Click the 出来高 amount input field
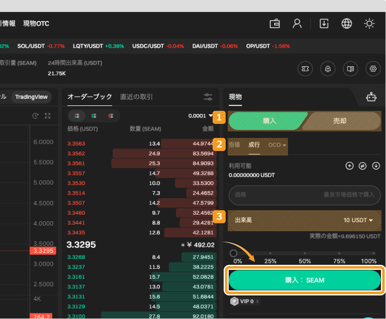This screenshot has width=386, height=319. (305, 220)
